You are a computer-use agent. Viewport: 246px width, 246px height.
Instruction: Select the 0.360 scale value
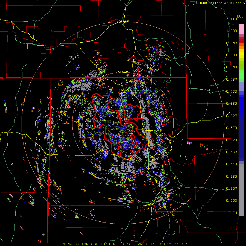tap(232, 177)
